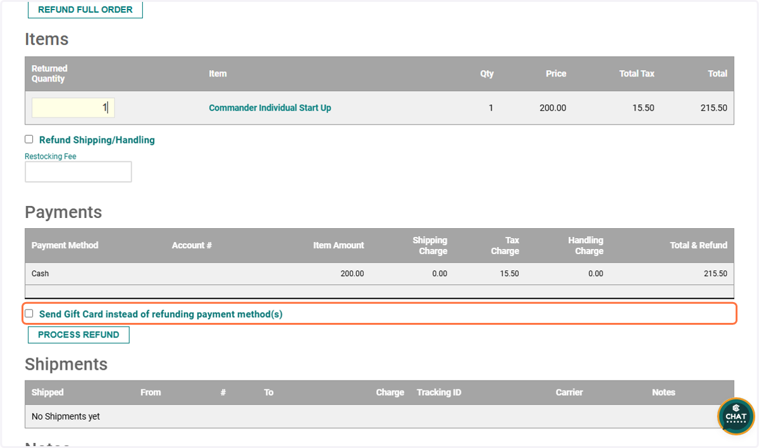Image resolution: width=759 pixels, height=448 pixels.
Task: Open the Chat widget icon
Action: click(x=736, y=416)
